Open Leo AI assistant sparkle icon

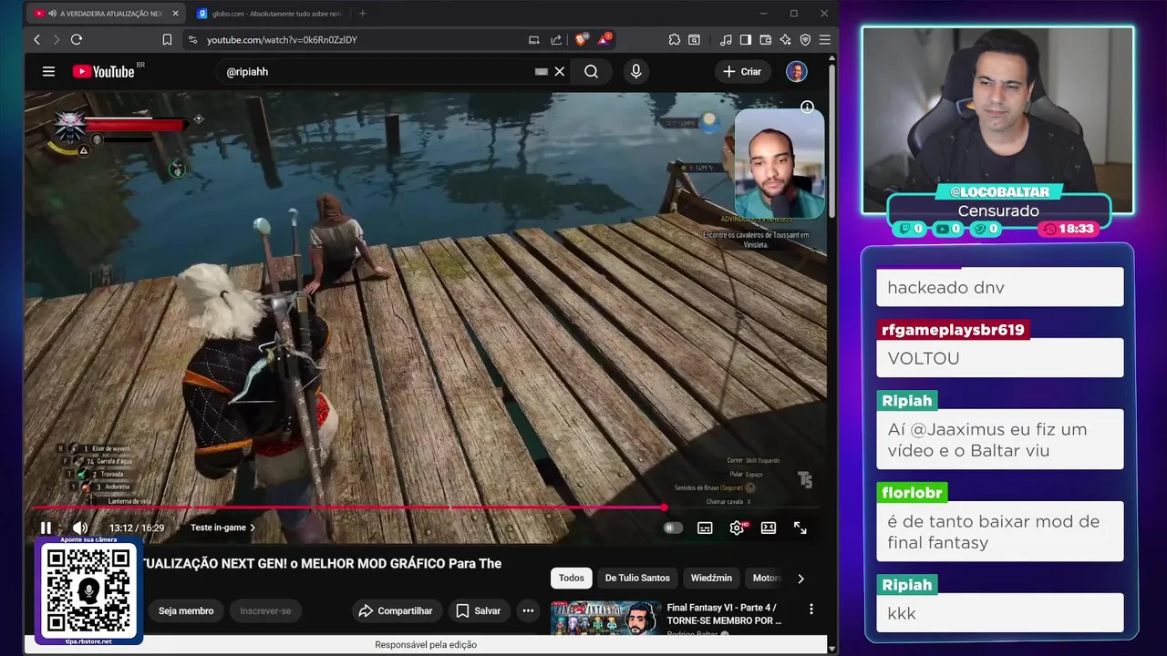click(785, 39)
